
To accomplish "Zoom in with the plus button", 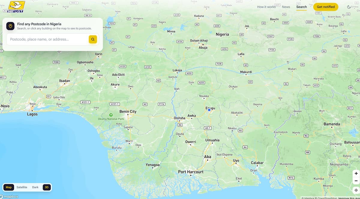I will (x=356, y=173).
